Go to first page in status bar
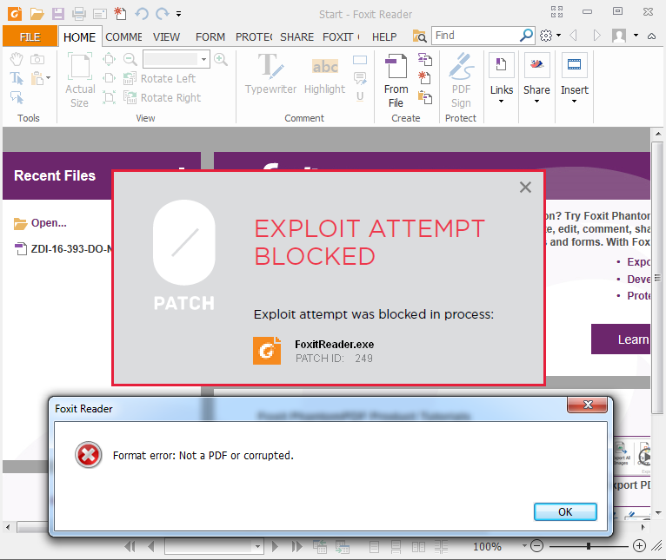This screenshot has height=560, width=666. (130, 546)
